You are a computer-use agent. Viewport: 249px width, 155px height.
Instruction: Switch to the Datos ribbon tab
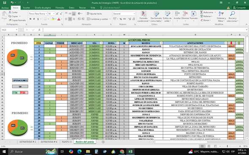tap(71, 8)
